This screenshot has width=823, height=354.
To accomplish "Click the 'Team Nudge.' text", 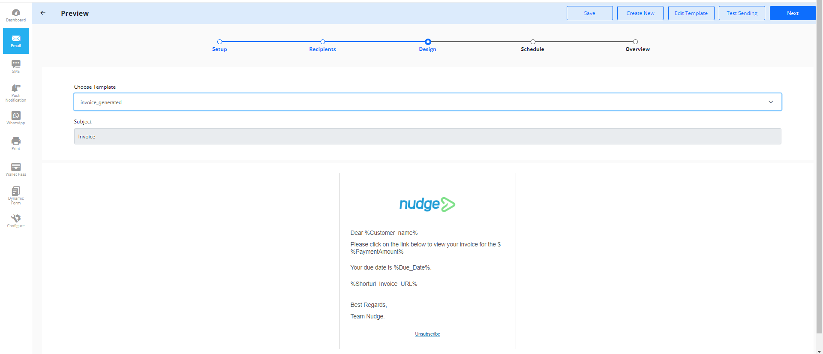I will tap(367, 317).
